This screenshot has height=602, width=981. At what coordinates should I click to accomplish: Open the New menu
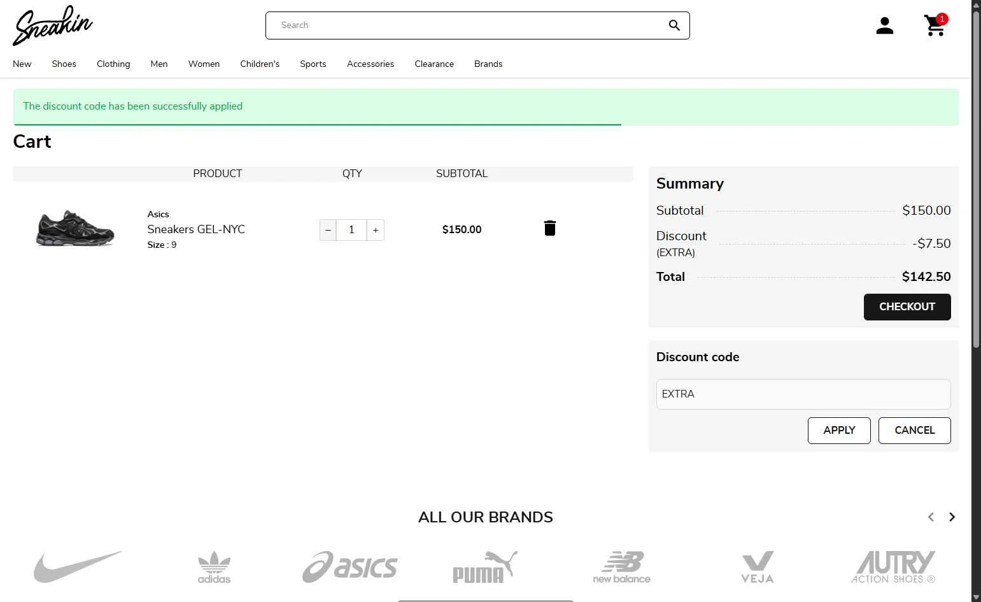[x=22, y=64]
